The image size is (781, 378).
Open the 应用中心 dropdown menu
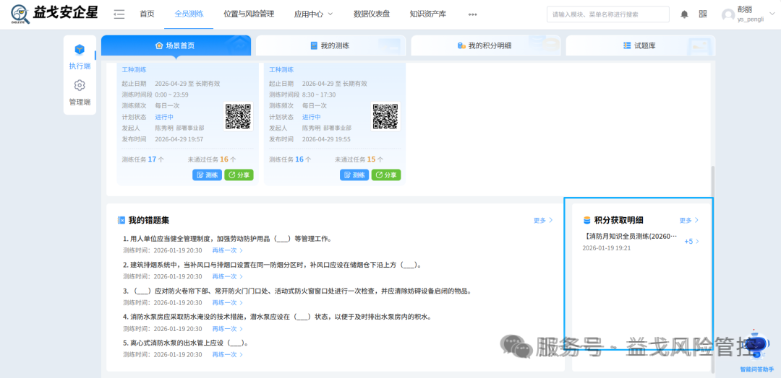pyautogui.click(x=313, y=14)
